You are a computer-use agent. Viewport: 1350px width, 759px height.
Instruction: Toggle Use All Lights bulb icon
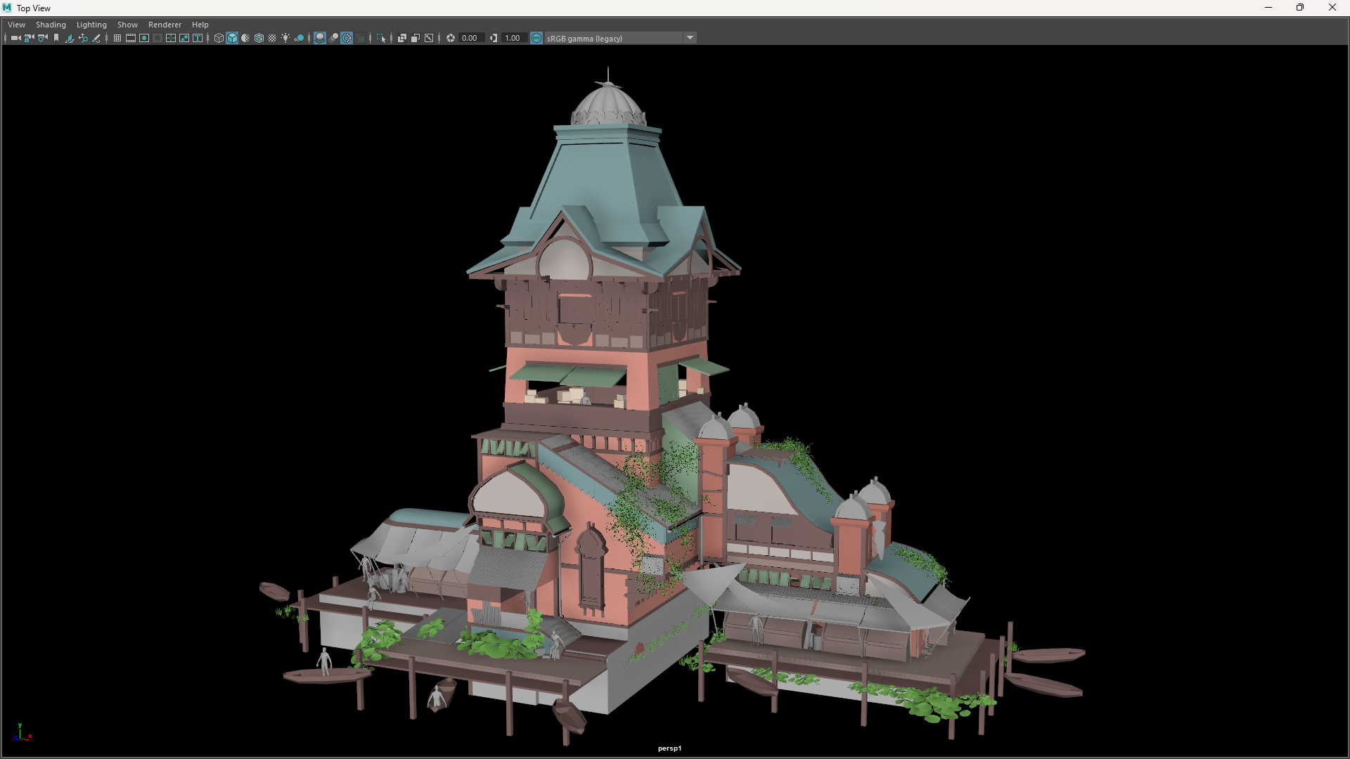click(x=285, y=38)
